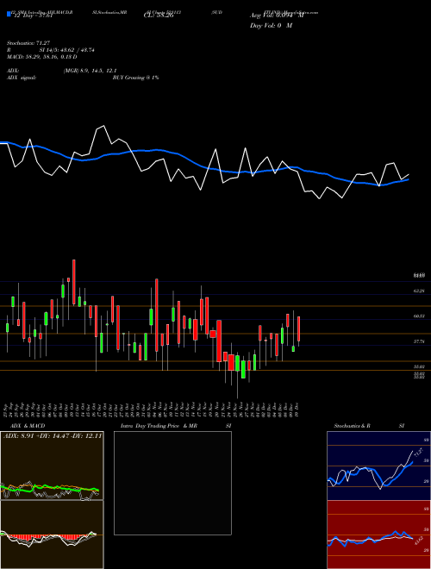Open the MACD red histogram chart

tap(52, 535)
